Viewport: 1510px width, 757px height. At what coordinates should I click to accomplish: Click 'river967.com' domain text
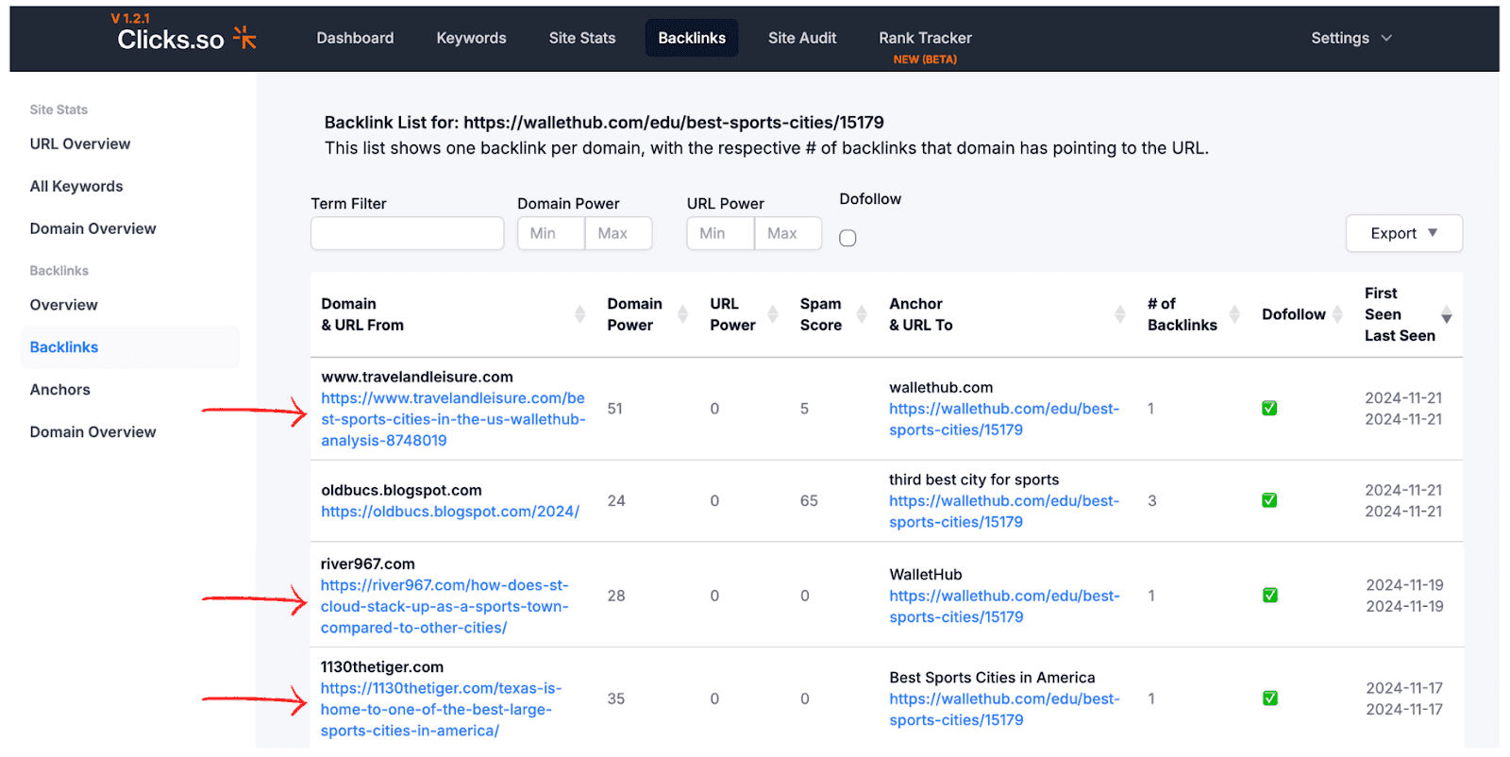(367, 564)
